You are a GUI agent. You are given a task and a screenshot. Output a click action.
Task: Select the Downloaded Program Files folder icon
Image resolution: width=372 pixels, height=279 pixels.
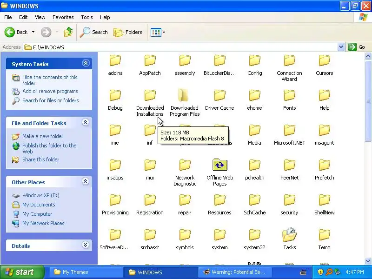point(184,95)
